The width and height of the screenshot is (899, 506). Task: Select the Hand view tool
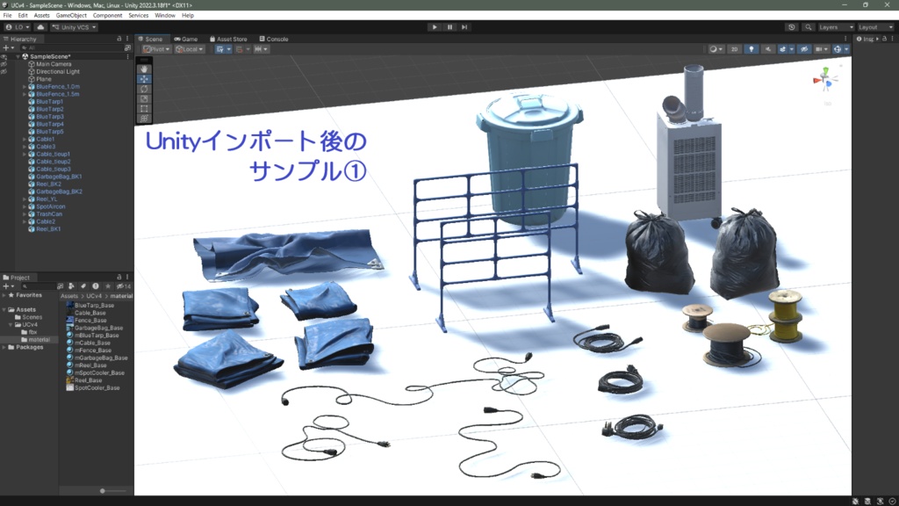(x=144, y=69)
